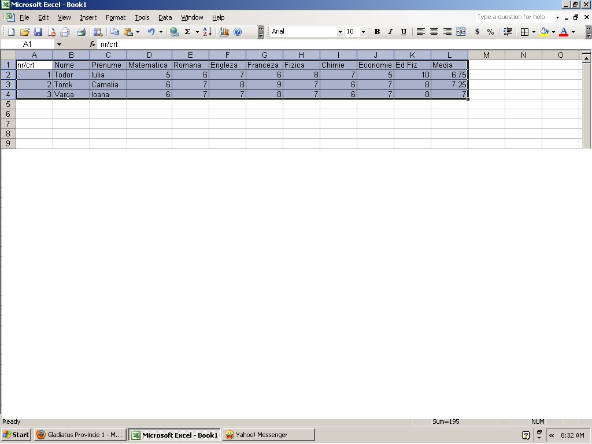Select the cell containing Varga
592x444 pixels.
[x=71, y=94]
